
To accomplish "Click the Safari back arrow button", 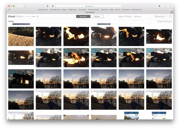I will click(x=17, y=6).
